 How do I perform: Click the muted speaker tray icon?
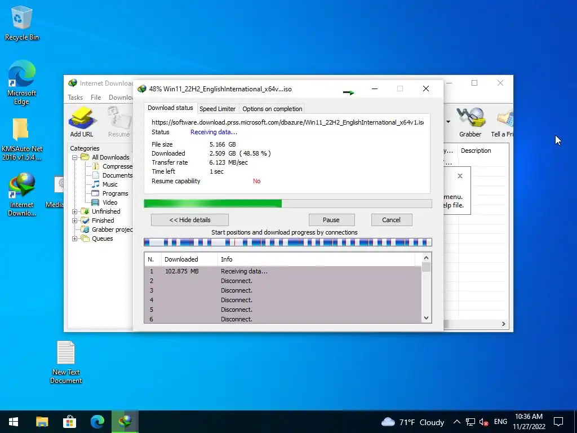[483, 422]
